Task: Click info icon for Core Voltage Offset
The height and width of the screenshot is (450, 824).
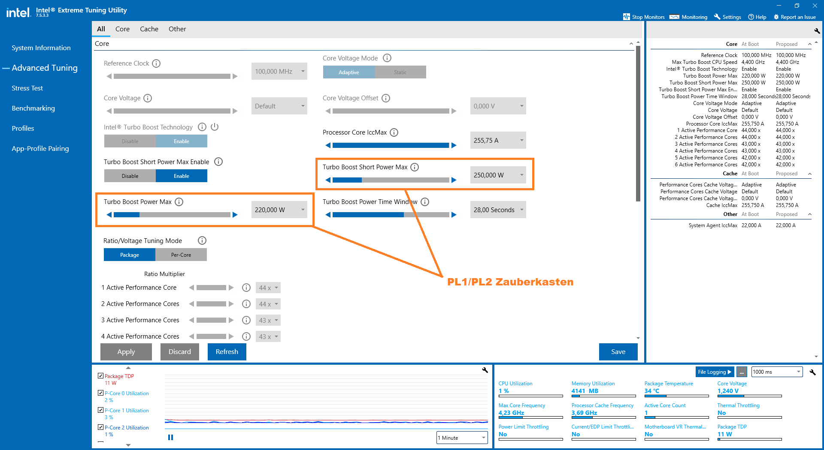Action: coord(386,98)
